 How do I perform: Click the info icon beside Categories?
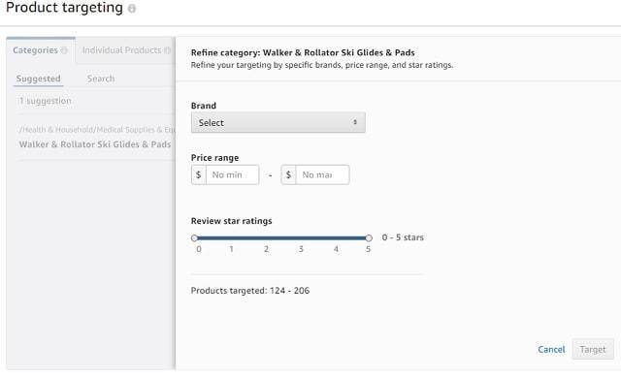[64, 50]
